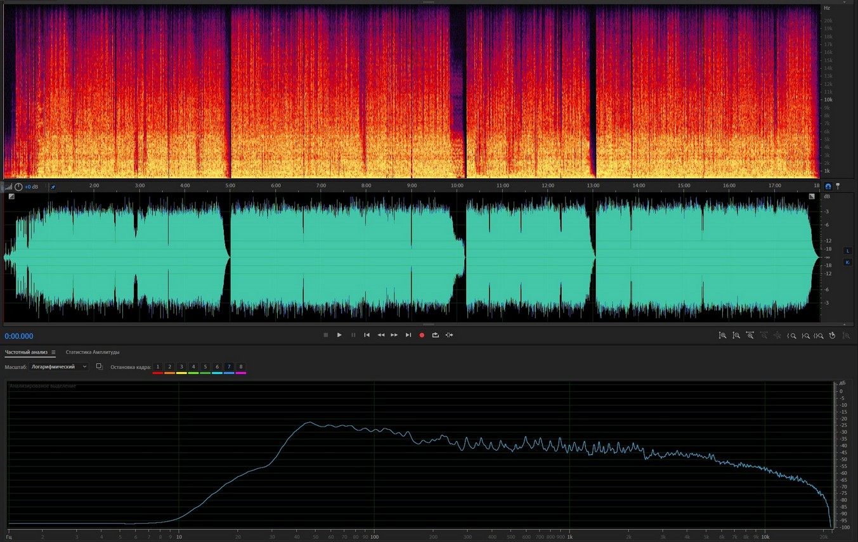Click the Rewind transport button
858x542 pixels.
[380, 335]
